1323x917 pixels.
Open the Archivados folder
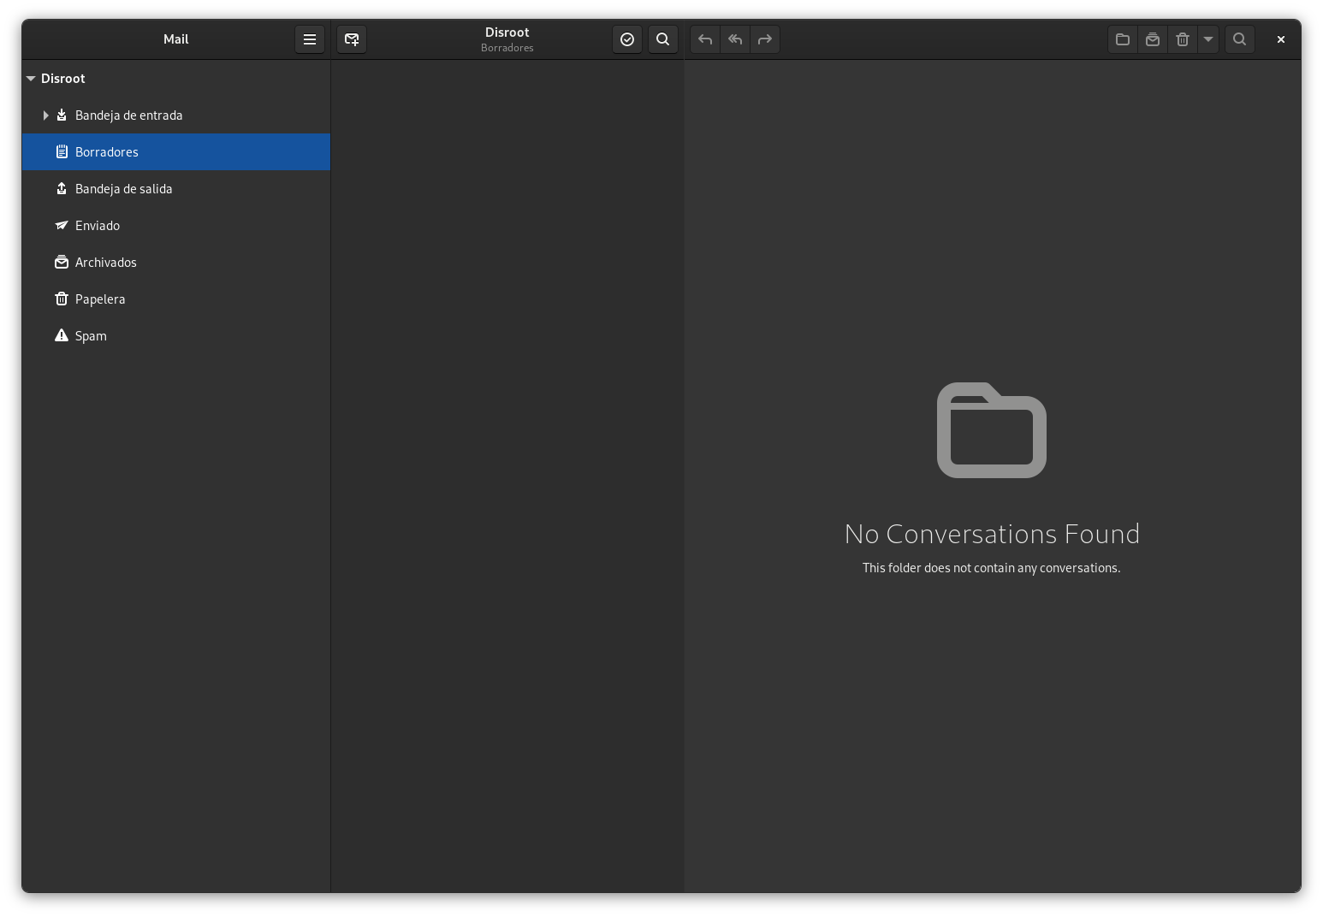click(176, 263)
